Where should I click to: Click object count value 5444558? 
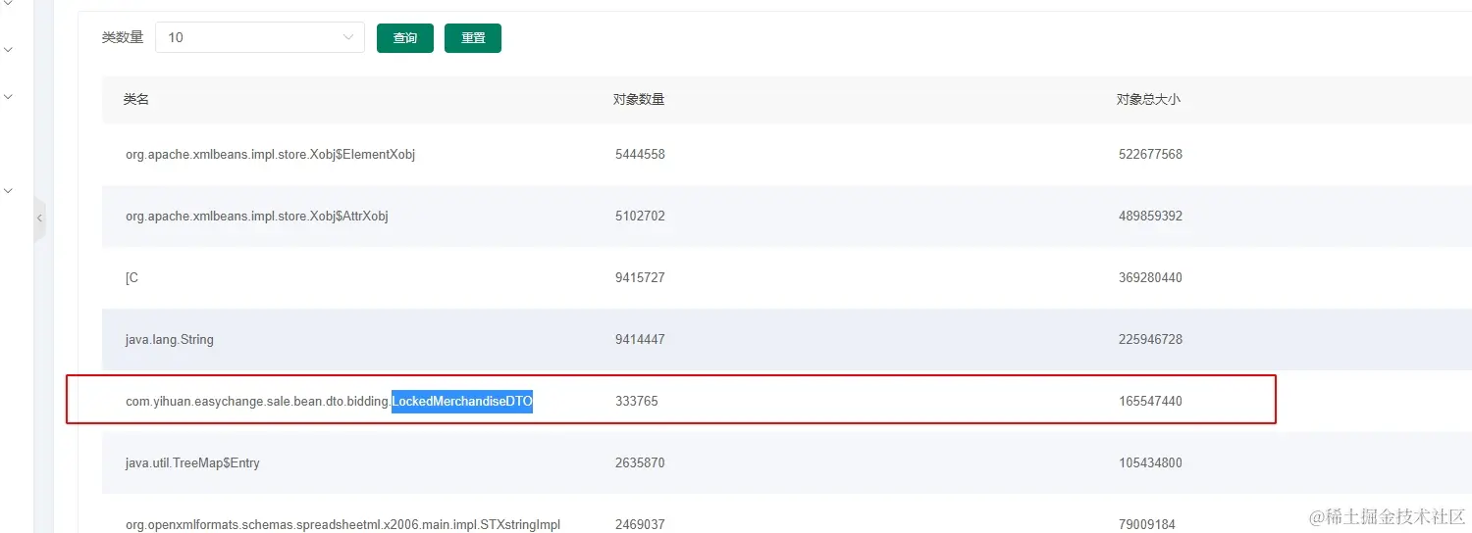tap(640, 155)
